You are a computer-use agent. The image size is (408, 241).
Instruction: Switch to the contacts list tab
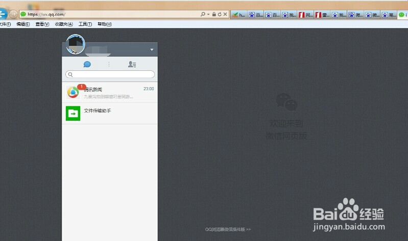click(x=132, y=64)
